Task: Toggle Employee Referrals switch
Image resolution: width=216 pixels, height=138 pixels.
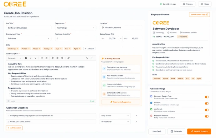Action: point(207,116)
